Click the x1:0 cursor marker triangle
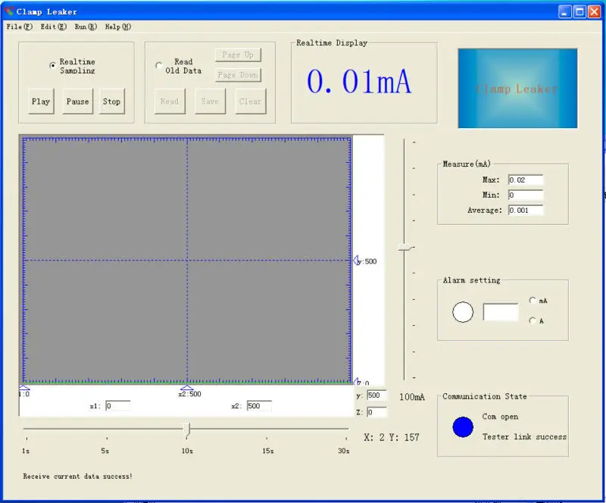Screen dimensions: 606x503 24,387
